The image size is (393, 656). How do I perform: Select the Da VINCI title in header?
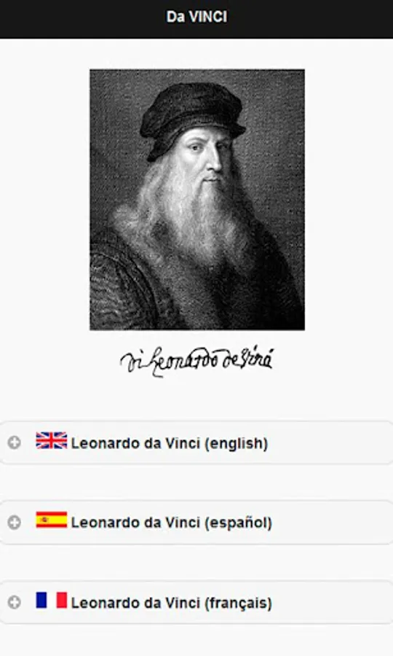click(x=196, y=17)
